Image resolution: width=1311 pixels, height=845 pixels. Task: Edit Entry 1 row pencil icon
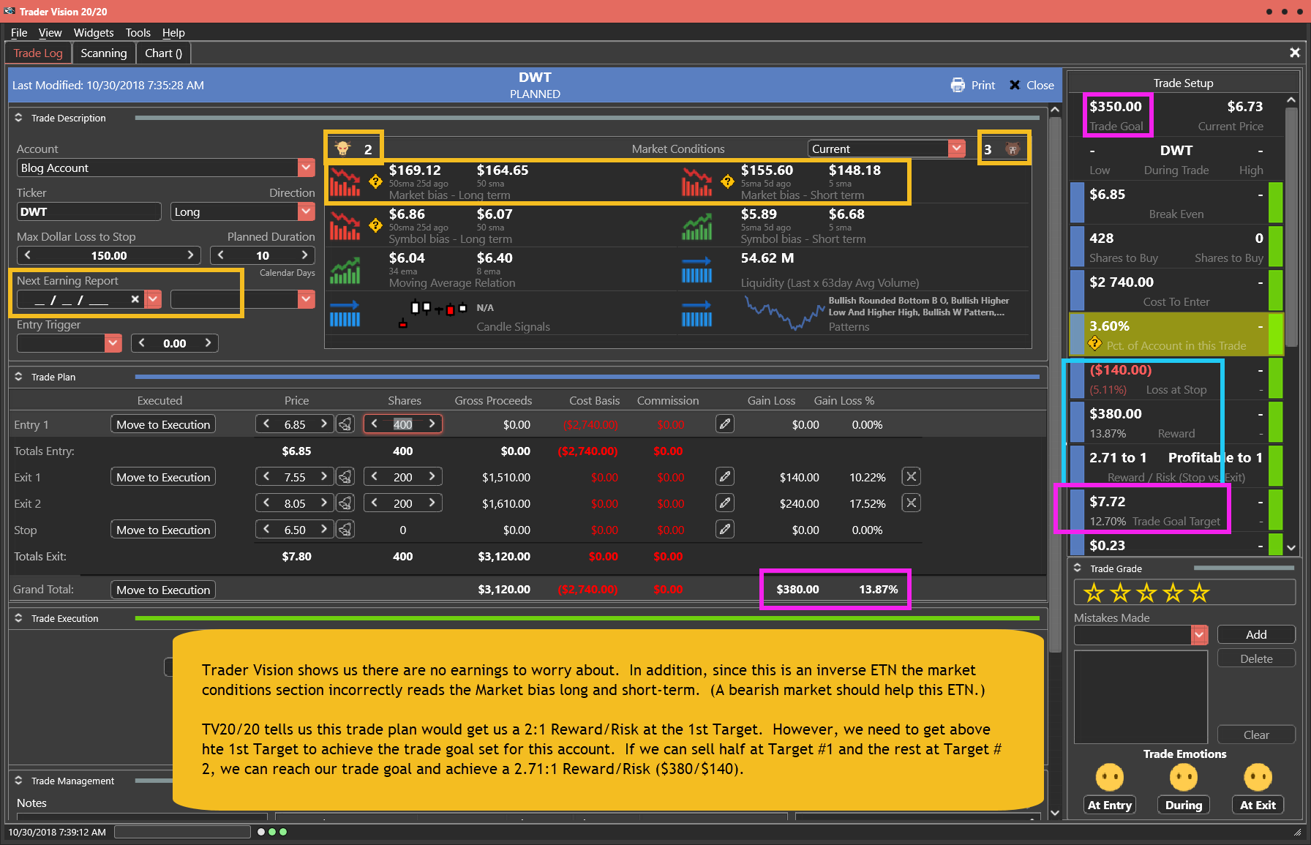[725, 424]
